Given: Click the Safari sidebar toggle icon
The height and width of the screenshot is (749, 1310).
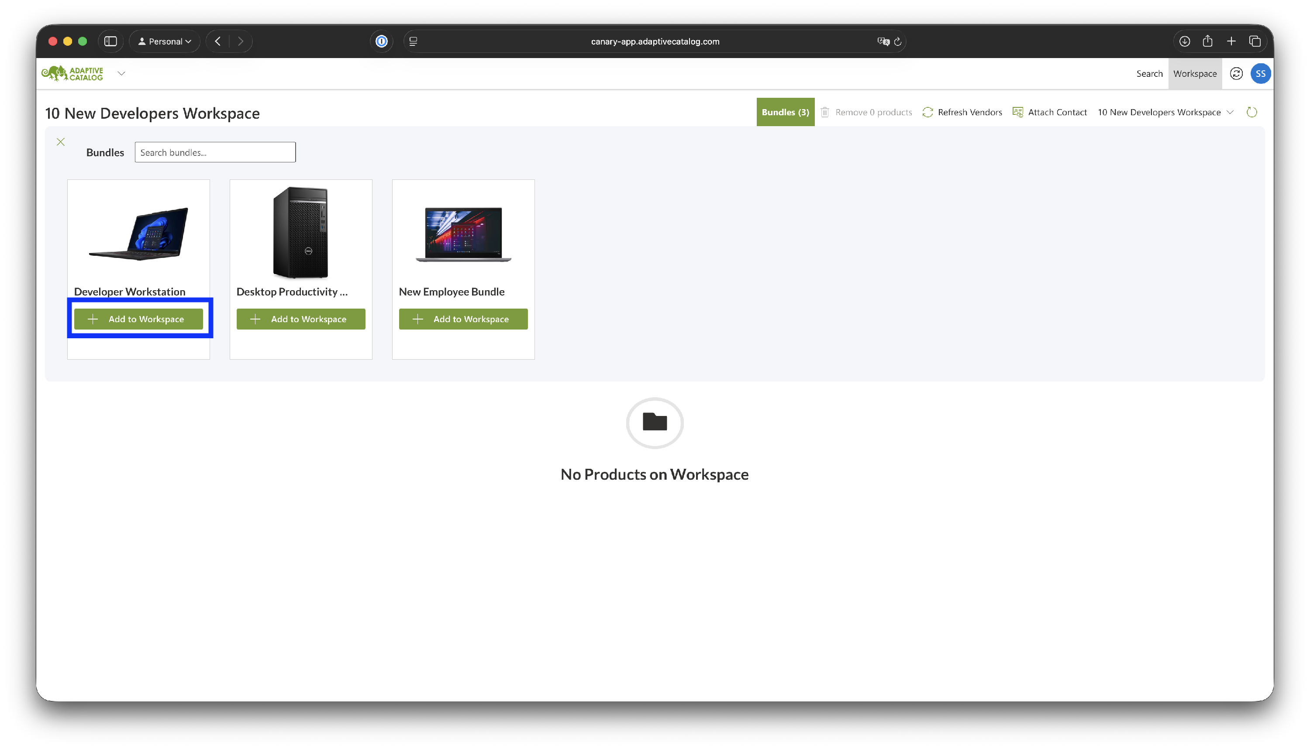Looking at the screenshot, I should 110,41.
